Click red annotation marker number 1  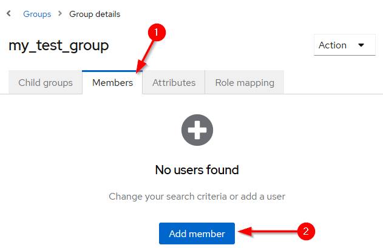(156, 34)
